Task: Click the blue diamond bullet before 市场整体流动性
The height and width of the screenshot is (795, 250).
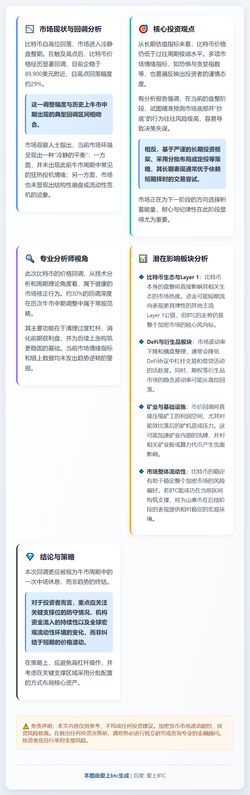Action: click(142, 471)
